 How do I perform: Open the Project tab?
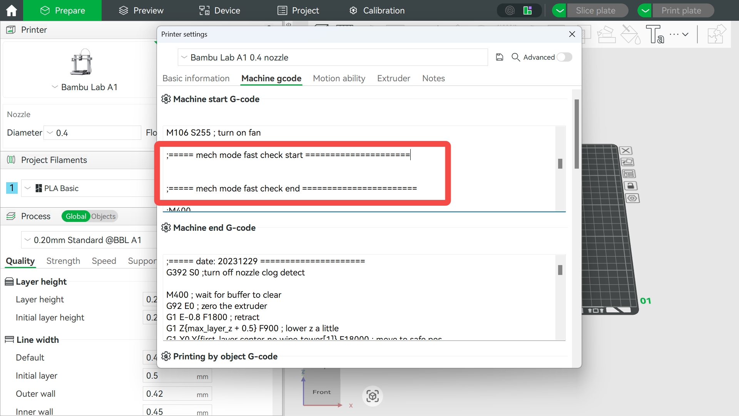298,10
